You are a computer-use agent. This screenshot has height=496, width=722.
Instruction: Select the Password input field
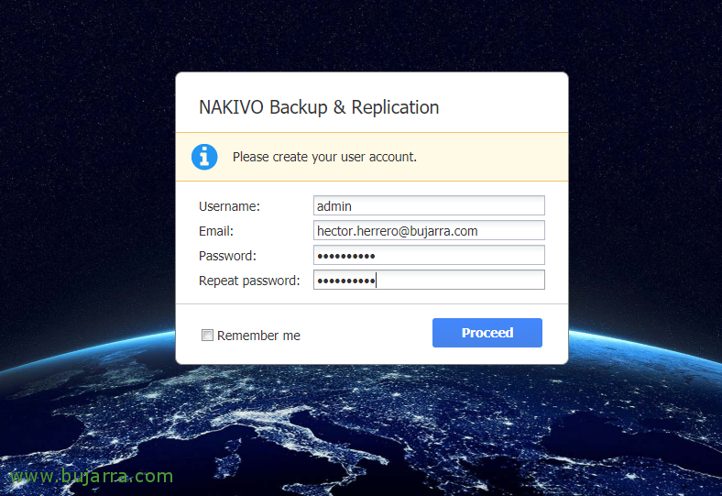(429, 256)
